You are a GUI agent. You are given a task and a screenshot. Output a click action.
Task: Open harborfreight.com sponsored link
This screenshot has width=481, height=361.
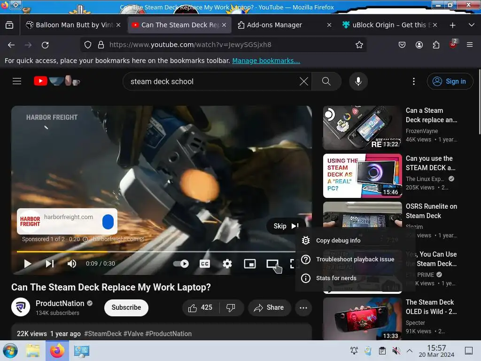click(118, 239)
